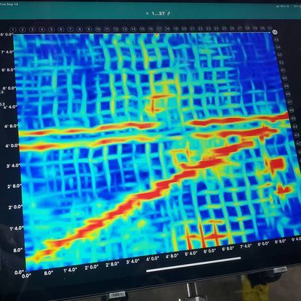Select scan line marker 5 at top
This screenshot has width=301, height=301.
pyautogui.click(x=52, y=29)
